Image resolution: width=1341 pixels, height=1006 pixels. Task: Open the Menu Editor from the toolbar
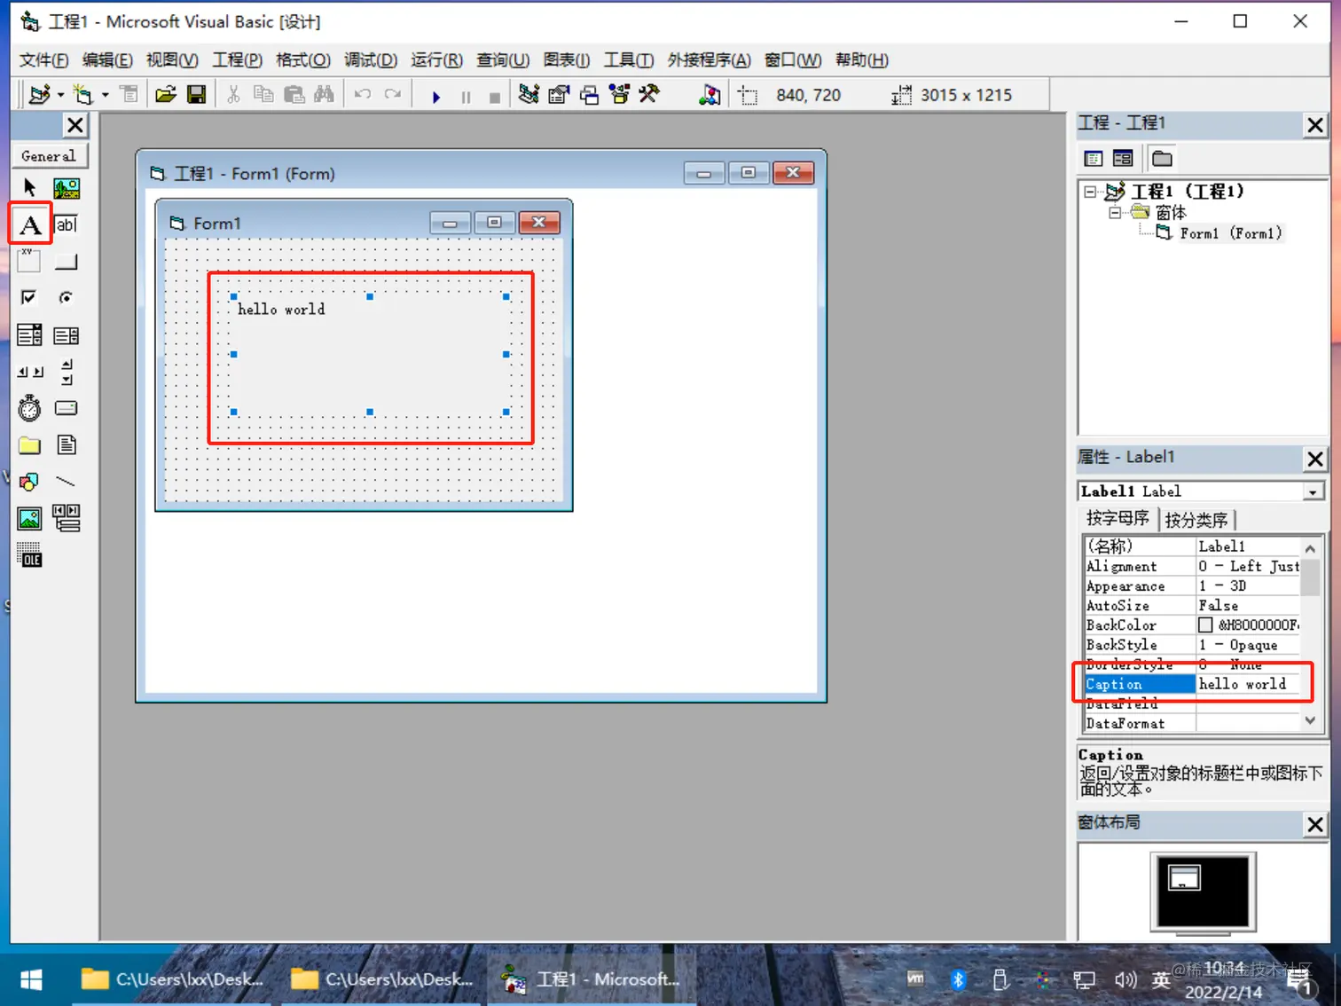point(129,94)
